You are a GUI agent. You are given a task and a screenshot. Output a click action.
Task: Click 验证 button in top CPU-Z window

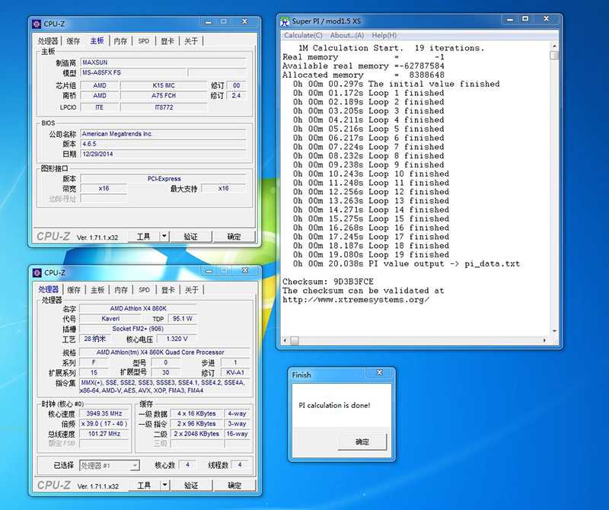click(191, 237)
